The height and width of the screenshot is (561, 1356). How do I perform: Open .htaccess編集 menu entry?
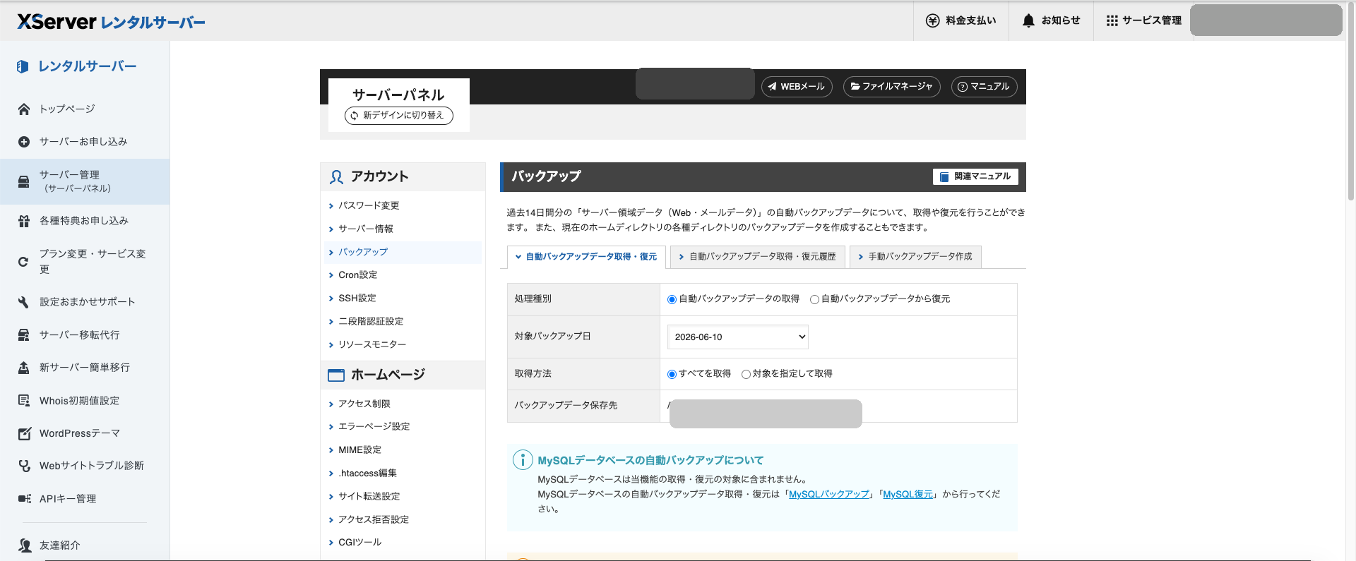tap(367, 473)
